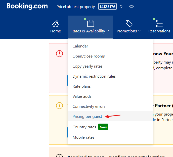Open Country rates menu item

point(110,127)
